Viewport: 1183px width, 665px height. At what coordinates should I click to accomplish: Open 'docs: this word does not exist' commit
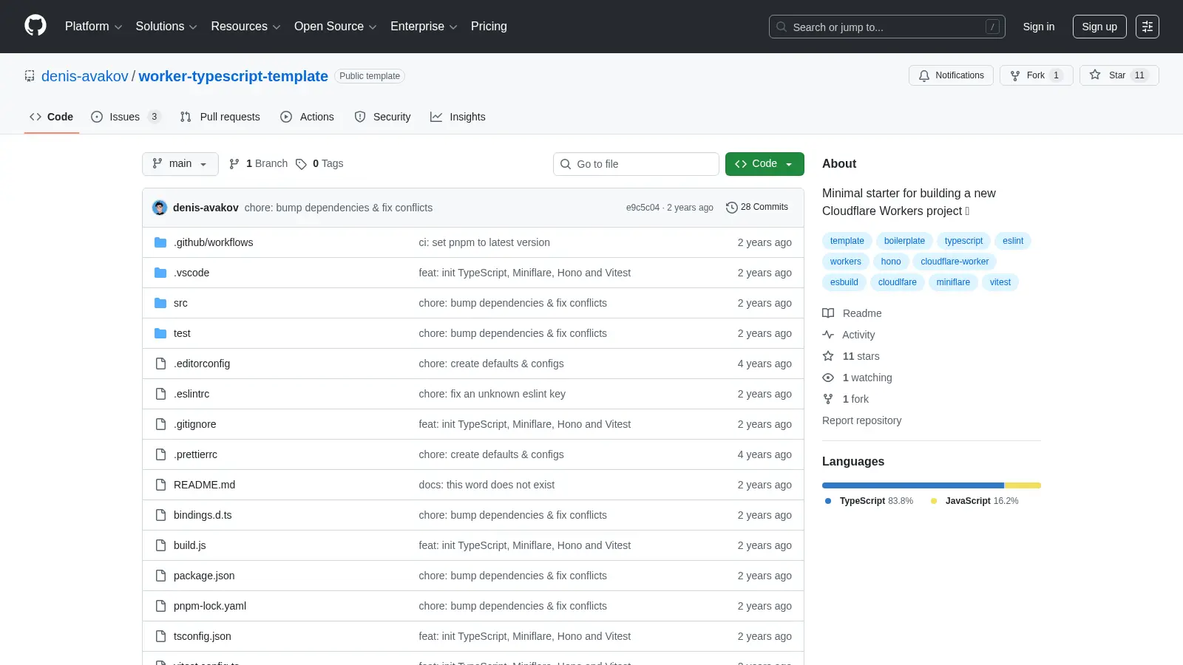pos(487,485)
